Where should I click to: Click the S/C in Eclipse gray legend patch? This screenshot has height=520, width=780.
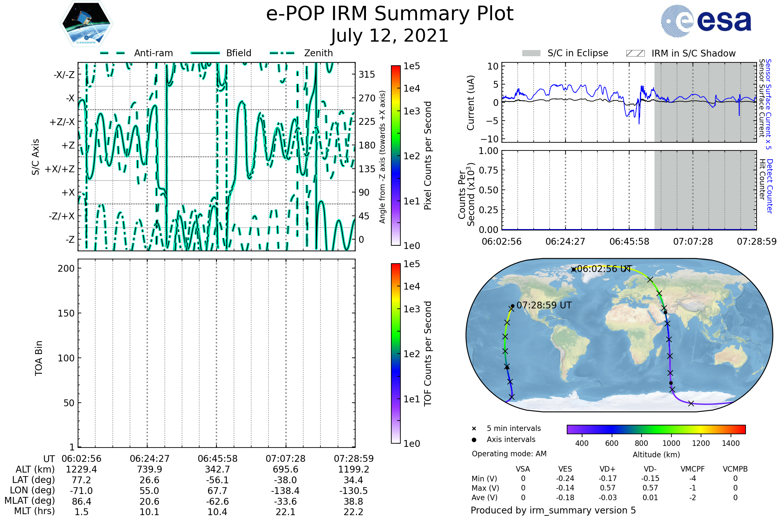[x=531, y=53]
